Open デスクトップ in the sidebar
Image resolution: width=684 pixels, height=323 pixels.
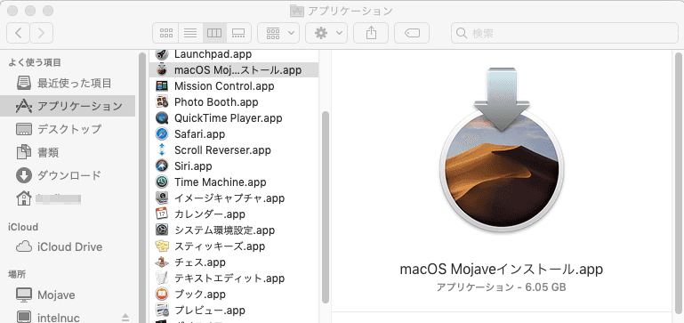68,129
